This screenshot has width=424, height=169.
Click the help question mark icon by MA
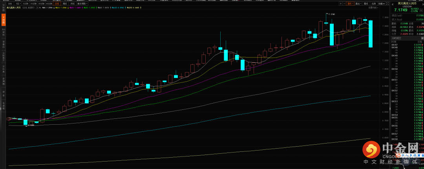click(x=38, y=7)
